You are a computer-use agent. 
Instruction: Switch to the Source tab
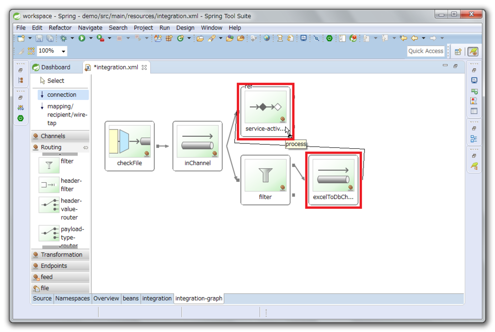click(x=42, y=299)
